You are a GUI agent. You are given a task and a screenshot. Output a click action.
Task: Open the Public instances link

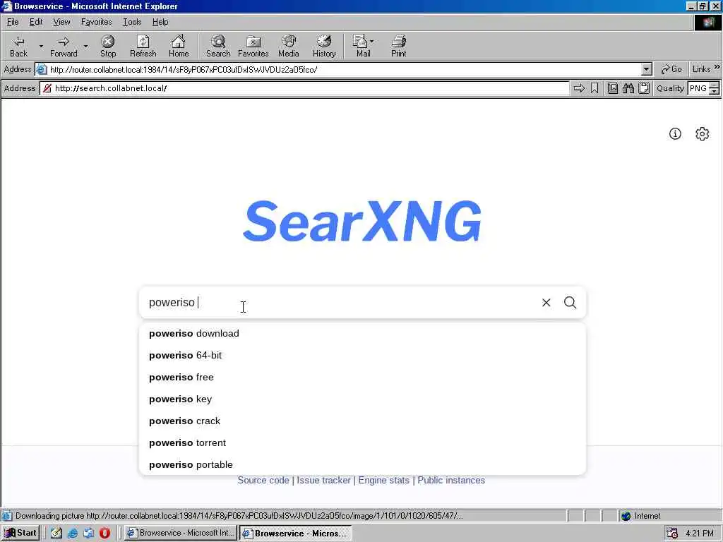451,480
